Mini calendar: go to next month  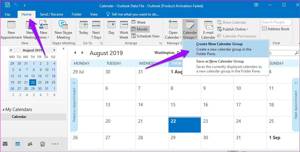tap(54, 50)
